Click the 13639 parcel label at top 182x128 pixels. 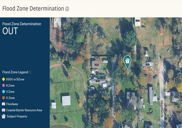137,21
